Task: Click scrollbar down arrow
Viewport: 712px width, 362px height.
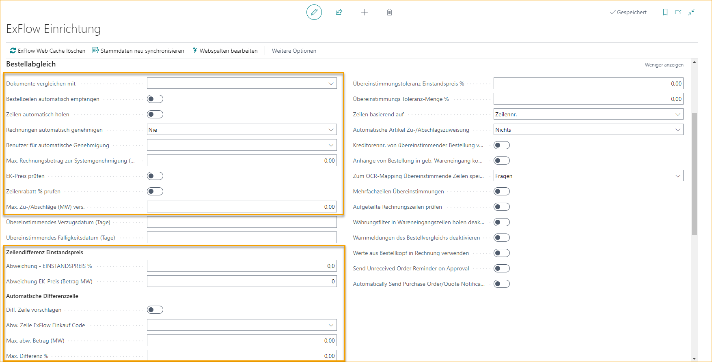Action: point(695,358)
